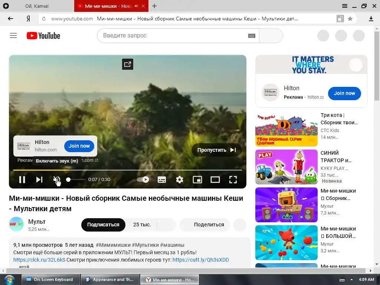Open Yandex home Я button
The image size is (380, 285).
pyautogui.click(x=28, y=19)
